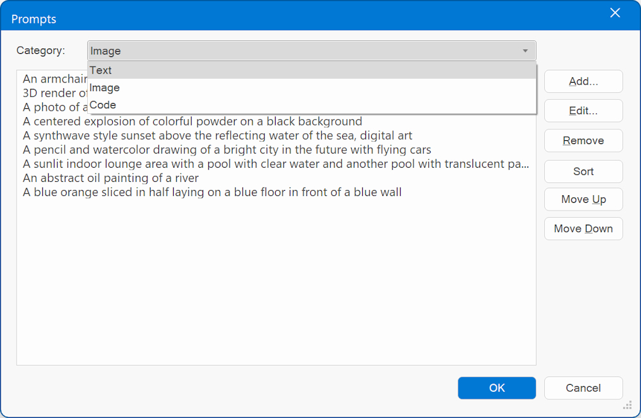
Task: Collapse the Category dropdown arrow
Action: (x=525, y=51)
